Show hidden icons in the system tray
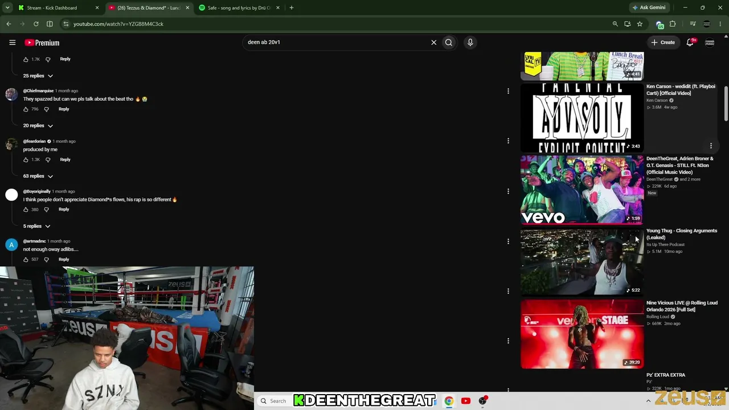Image resolution: width=729 pixels, height=410 pixels. 648,401
